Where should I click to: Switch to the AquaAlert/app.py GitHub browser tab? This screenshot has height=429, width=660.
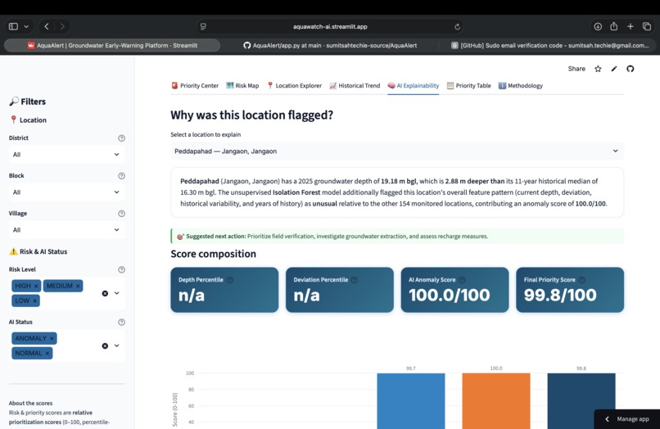330,46
